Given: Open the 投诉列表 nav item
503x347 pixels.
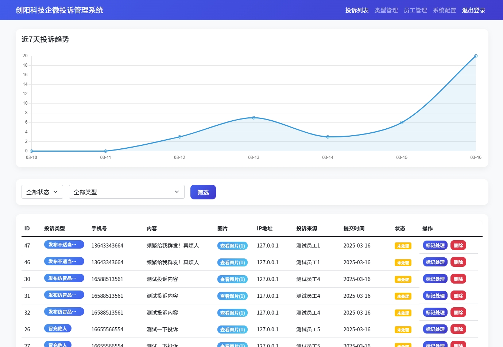Looking at the screenshot, I should (x=357, y=10).
